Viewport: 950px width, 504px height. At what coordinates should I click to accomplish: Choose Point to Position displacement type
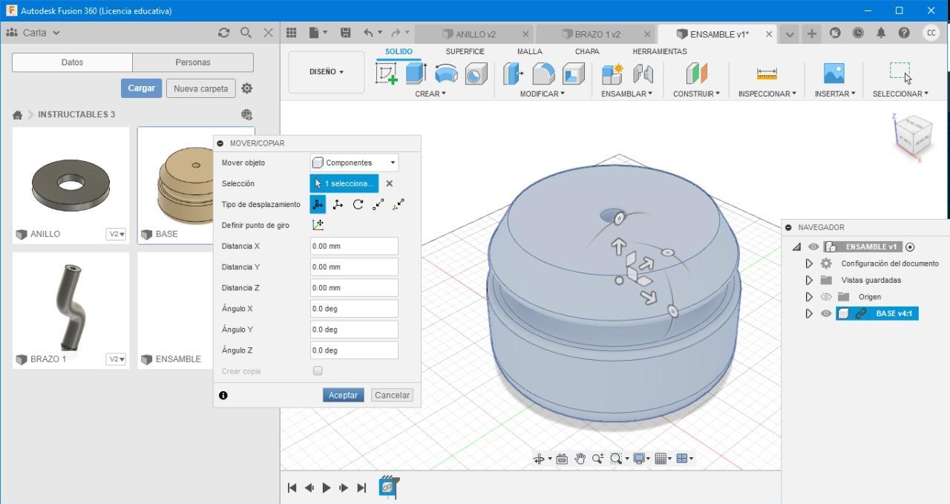399,204
